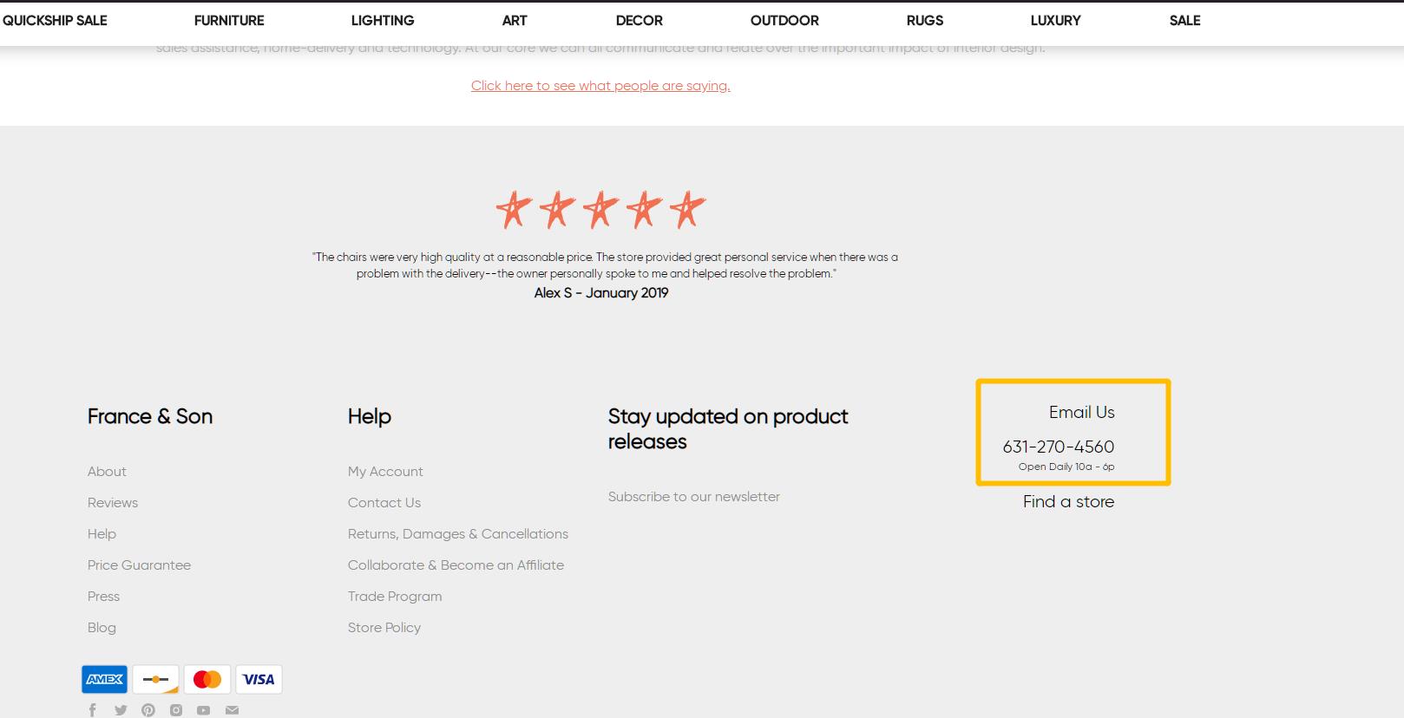Click the link to see what people are saying
The height and width of the screenshot is (718, 1404).
coord(600,86)
